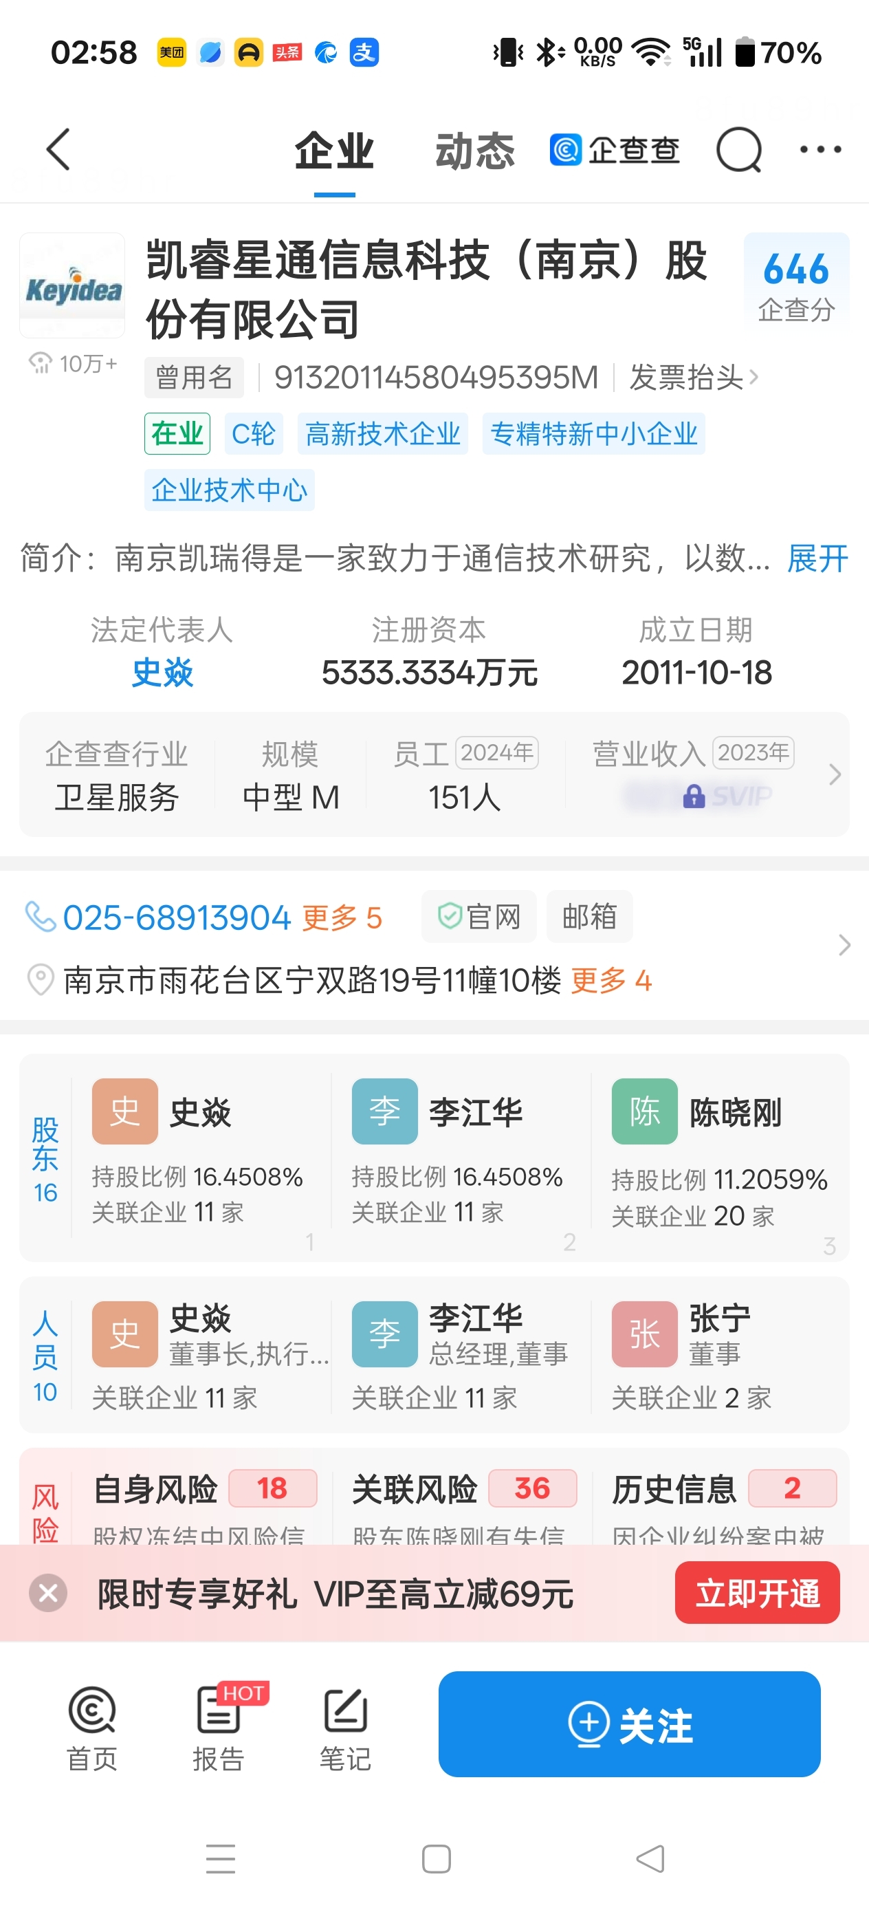The height and width of the screenshot is (1912, 869).
Task: Tap the phone icon beside 025-68913904
Action: (40, 917)
